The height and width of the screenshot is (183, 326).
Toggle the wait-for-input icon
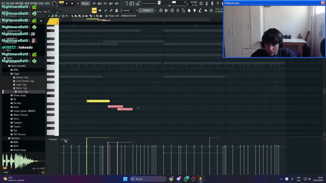[100, 4]
